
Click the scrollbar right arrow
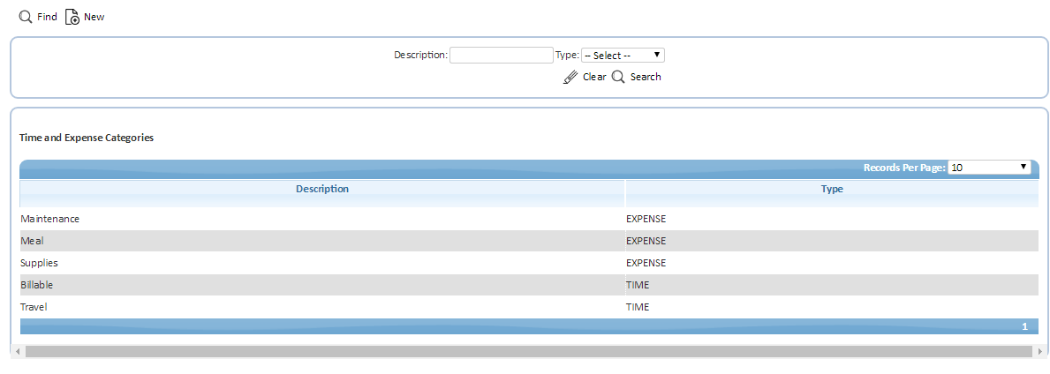(x=1039, y=350)
